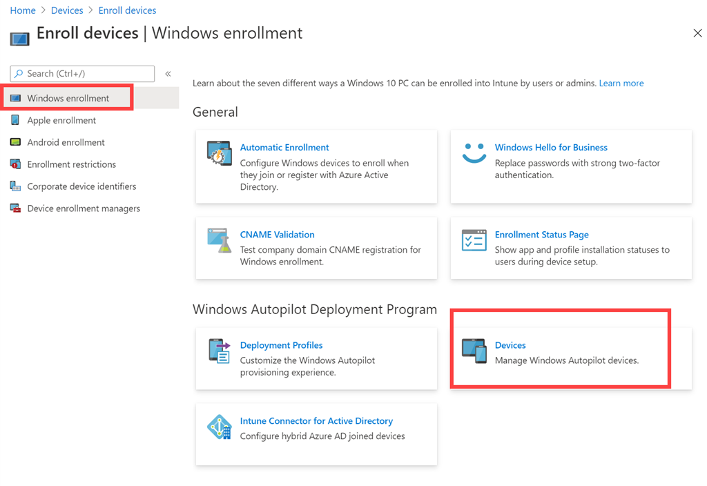This screenshot has height=486, width=707.
Task: Click the Windows Hello smiley icon
Action: pyautogui.click(x=474, y=153)
